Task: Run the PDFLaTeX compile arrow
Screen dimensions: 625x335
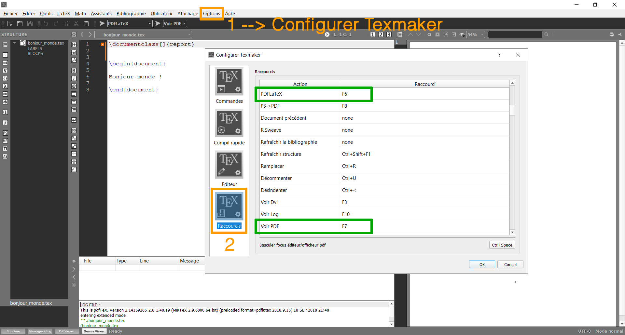Action: tap(102, 23)
